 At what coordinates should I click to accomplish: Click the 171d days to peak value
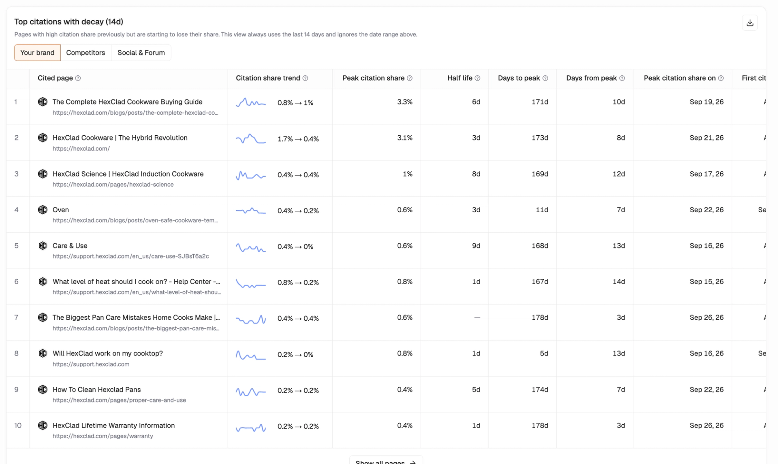(540, 102)
